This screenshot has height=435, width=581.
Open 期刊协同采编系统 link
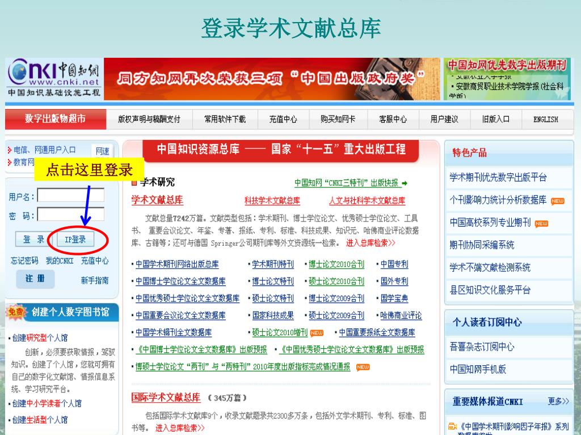point(482,245)
